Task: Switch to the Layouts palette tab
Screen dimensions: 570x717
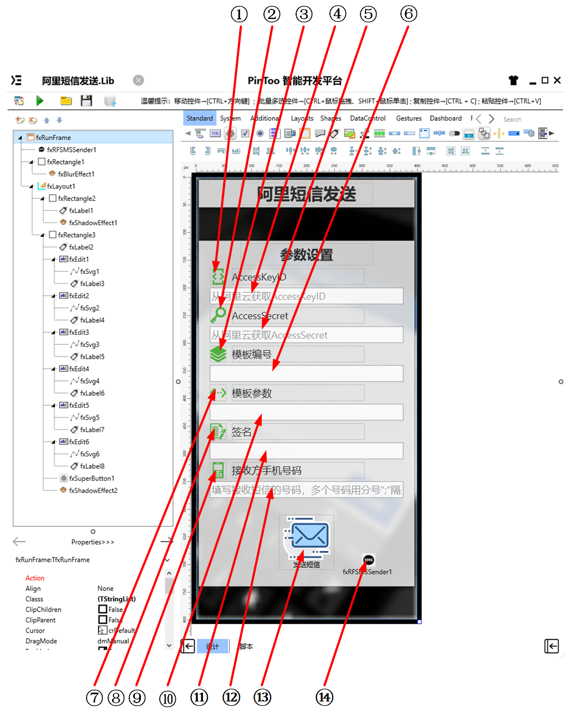Action: click(x=302, y=118)
